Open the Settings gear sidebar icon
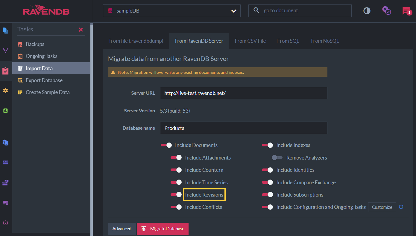The image size is (416, 236). (x=5, y=91)
